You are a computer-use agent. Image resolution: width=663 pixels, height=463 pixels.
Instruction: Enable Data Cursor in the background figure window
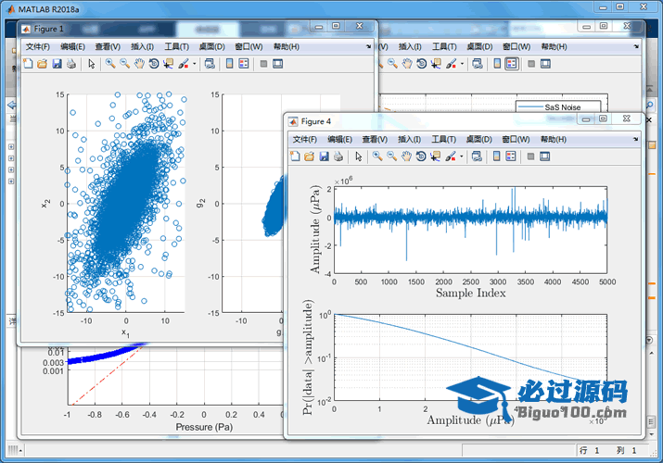(x=436, y=64)
